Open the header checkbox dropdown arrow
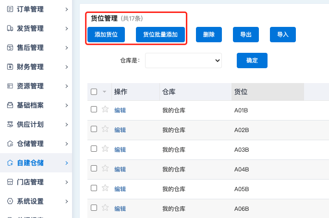 [104, 92]
